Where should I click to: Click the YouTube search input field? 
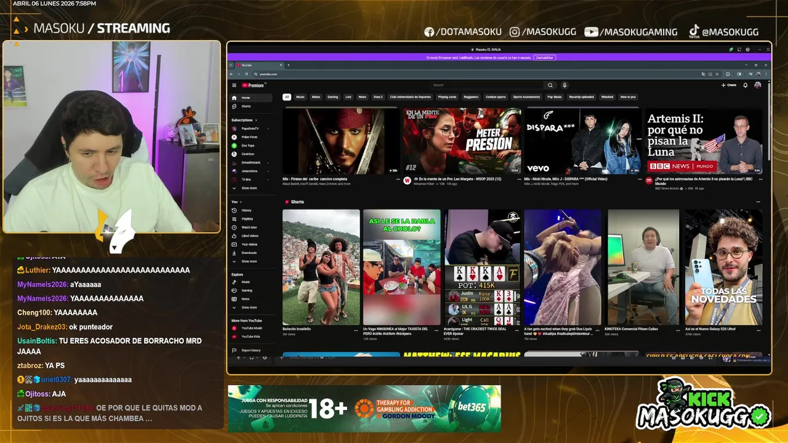coord(486,86)
